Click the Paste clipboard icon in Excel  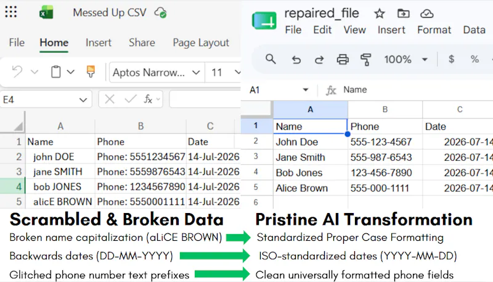tap(55, 72)
